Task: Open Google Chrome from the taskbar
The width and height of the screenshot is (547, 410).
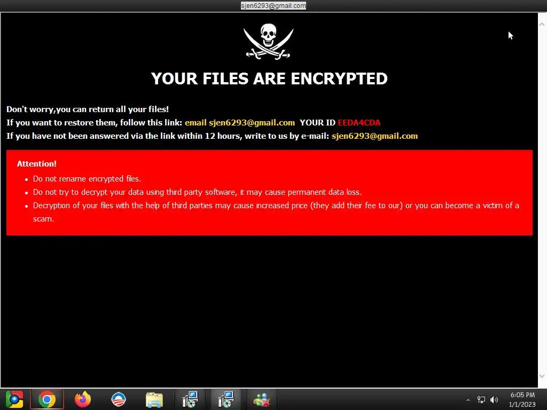Action: tap(47, 399)
